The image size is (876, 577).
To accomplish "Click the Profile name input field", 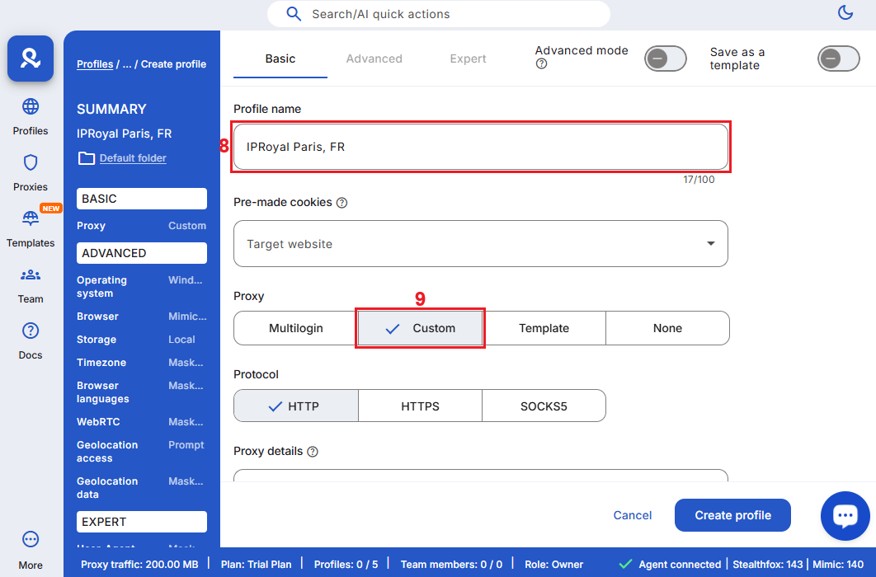I will [x=480, y=148].
